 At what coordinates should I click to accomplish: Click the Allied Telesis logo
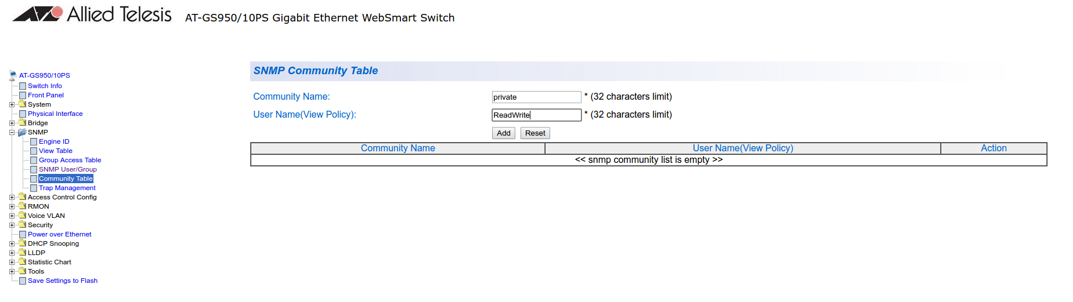coord(92,14)
